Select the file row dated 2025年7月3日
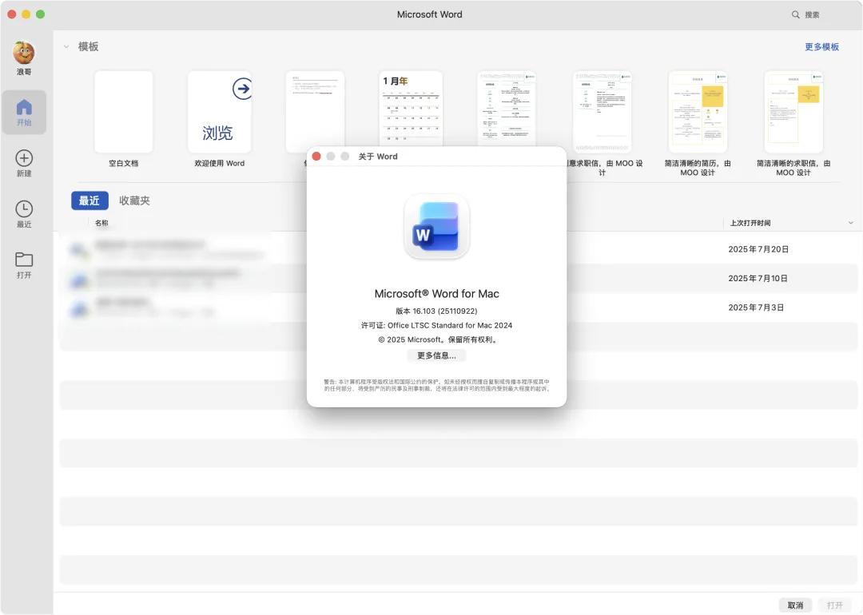 tap(459, 307)
